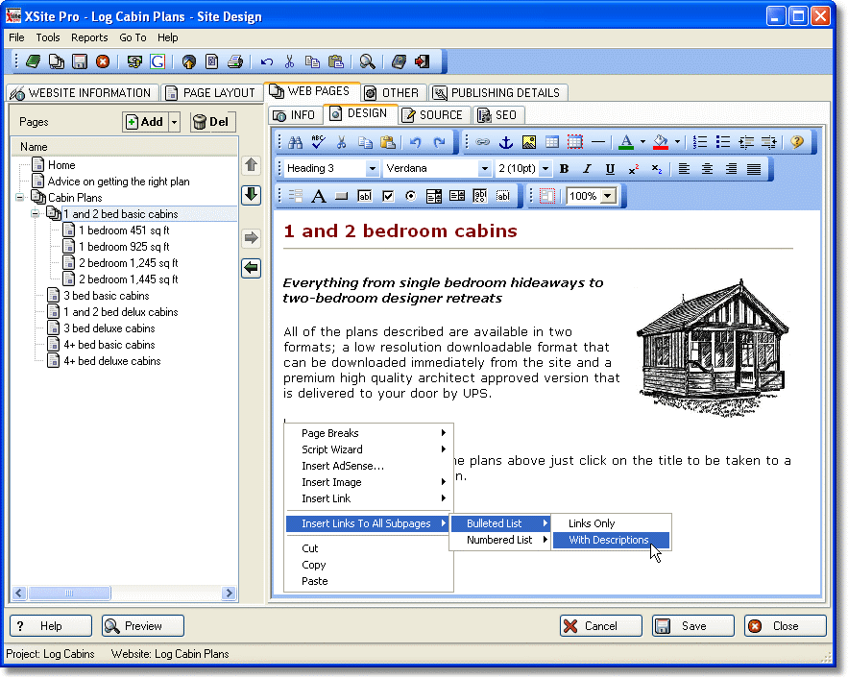Screen dimensions: 848x679
Task: Click the Cancel button
Action: (x=601, y=626)
